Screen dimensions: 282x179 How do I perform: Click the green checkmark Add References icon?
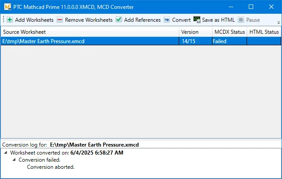(x=119, y=20)
